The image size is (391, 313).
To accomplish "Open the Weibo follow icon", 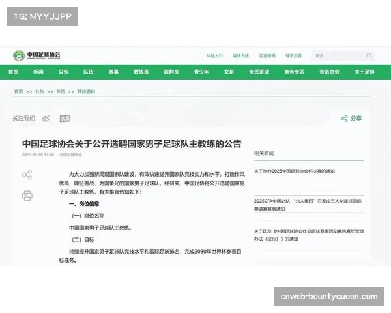I will 46,119.
